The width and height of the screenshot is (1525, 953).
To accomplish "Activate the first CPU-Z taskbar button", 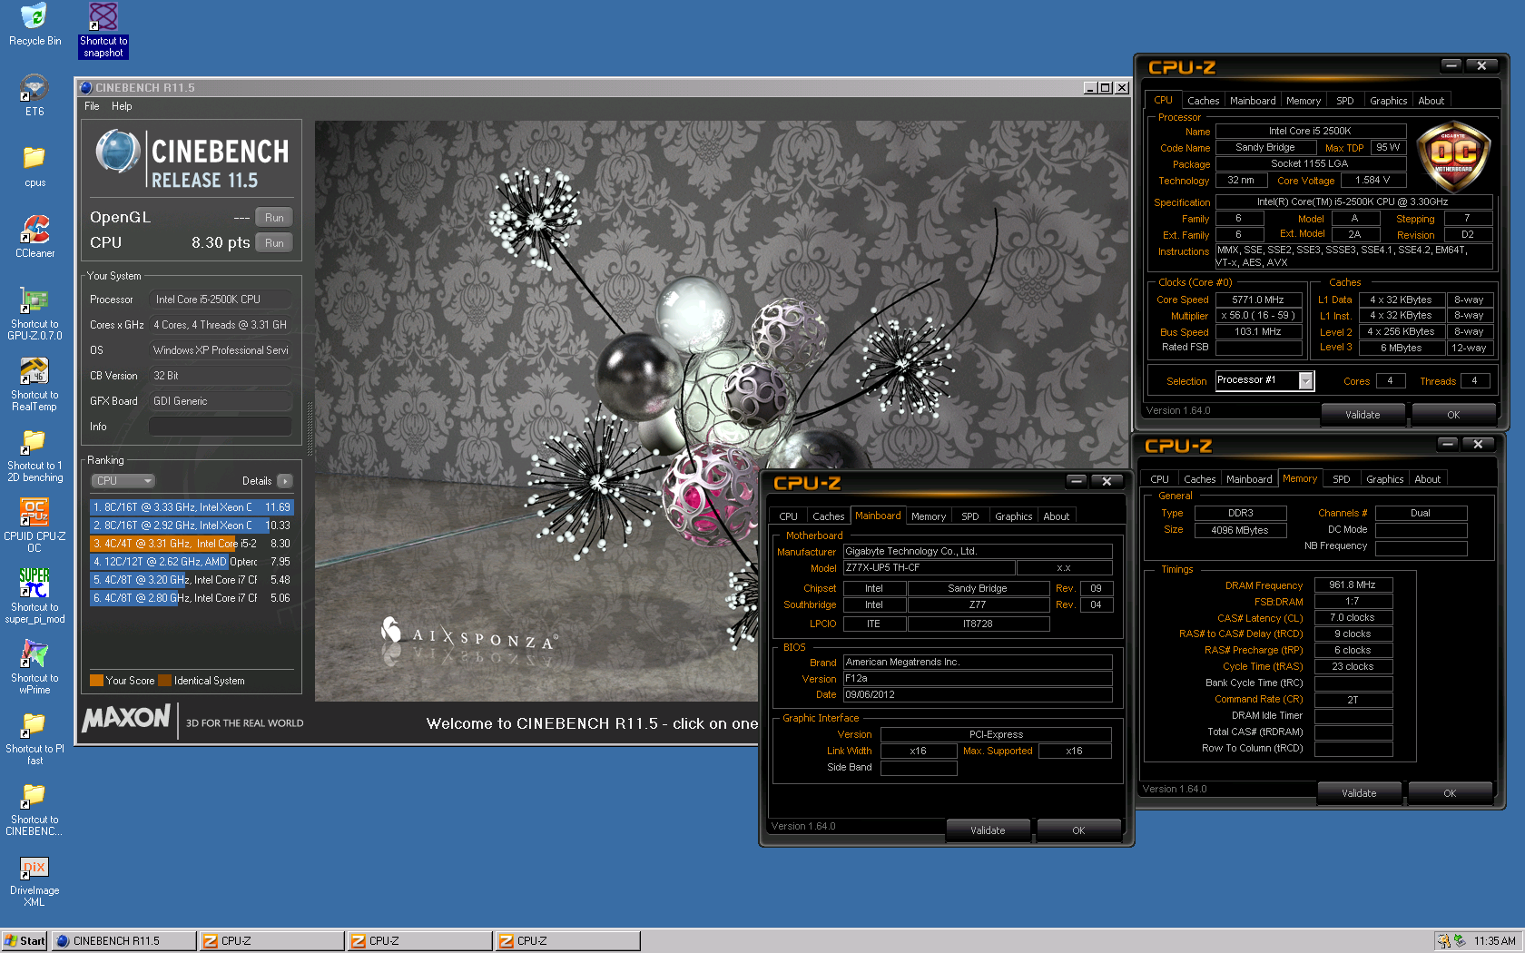I will [271, 941].
